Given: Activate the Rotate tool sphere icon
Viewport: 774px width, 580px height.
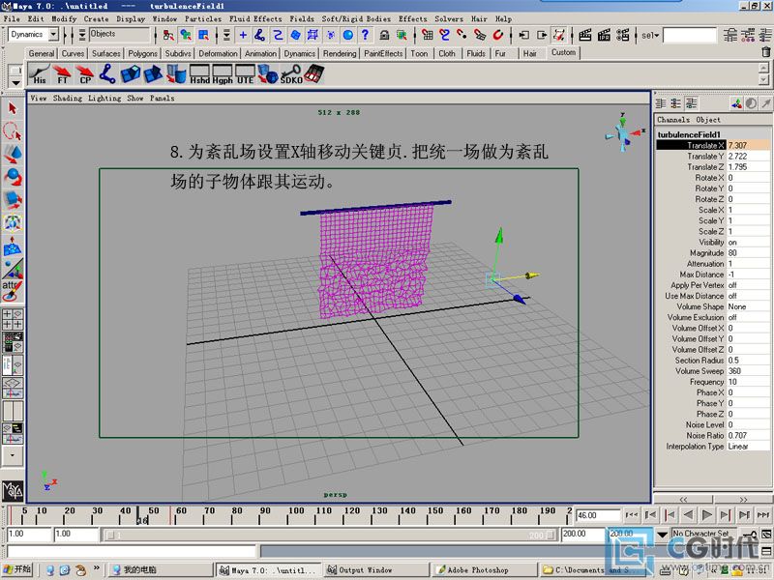Looking at the screenshot, I should point(13,177).
